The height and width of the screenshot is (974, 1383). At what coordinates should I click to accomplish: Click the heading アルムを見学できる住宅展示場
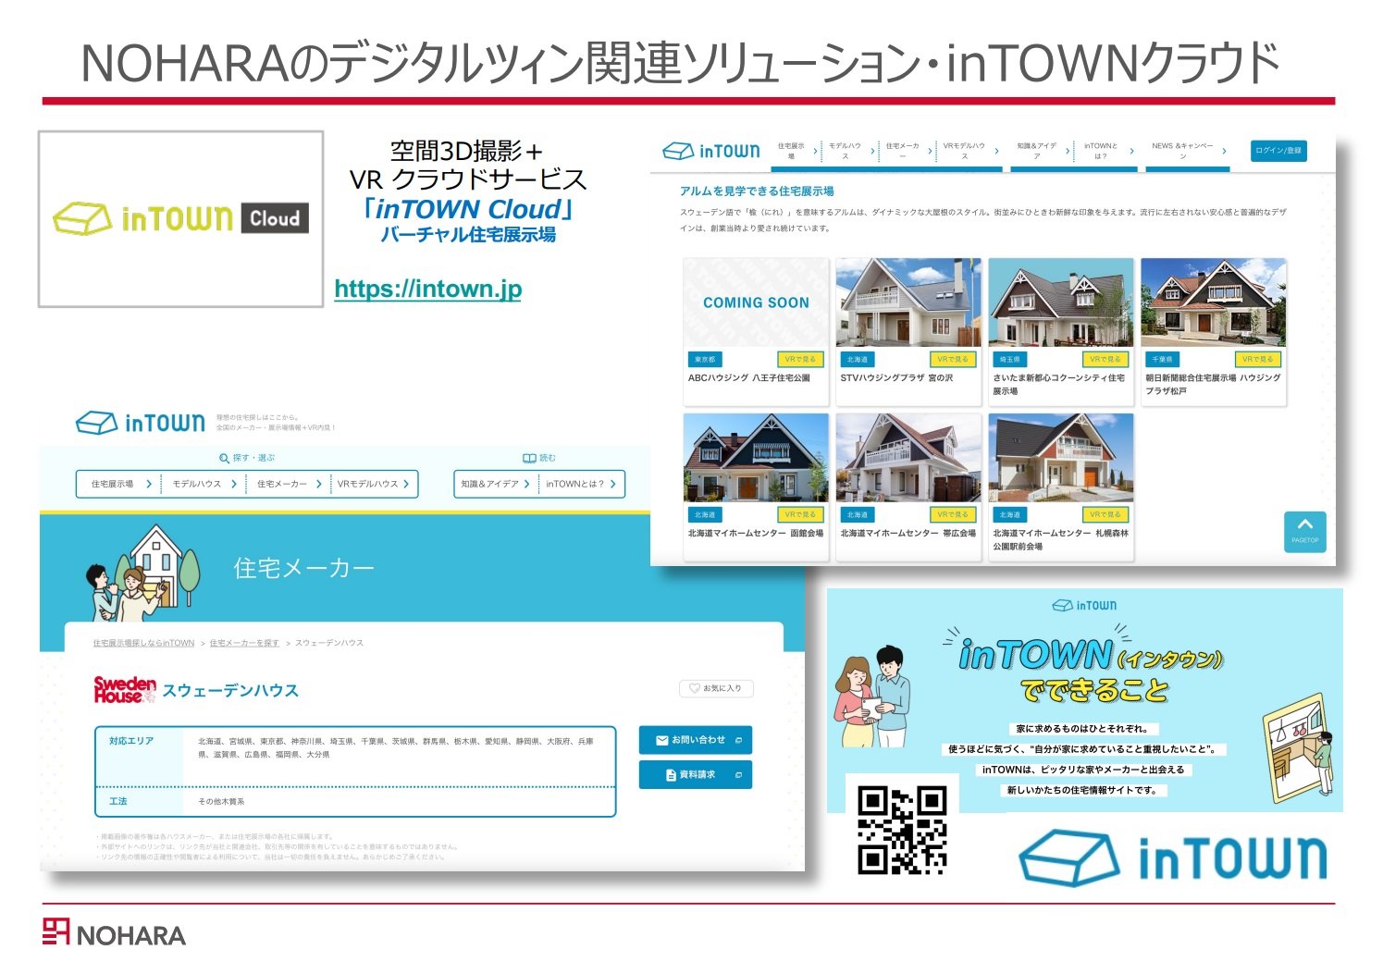point(757,191)
